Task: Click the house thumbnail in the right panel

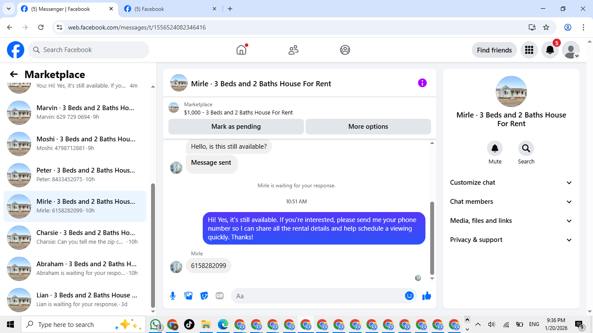Action: 511,91
